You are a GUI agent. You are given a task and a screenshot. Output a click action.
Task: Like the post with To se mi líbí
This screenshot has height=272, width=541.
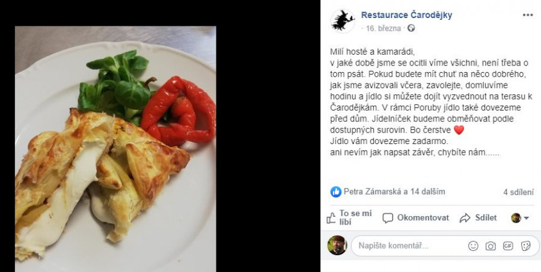(x=349, y=217)
